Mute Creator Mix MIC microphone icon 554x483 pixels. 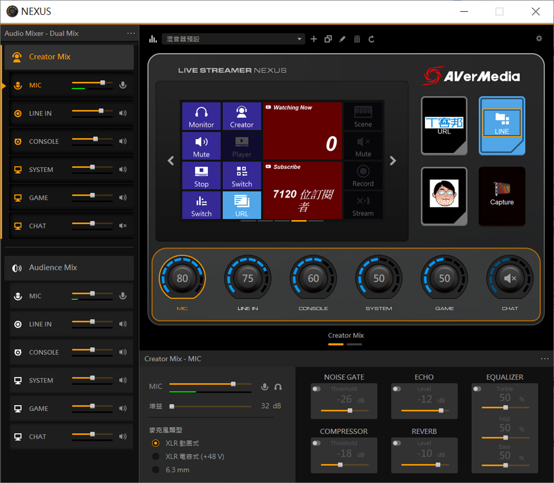point(123,85)
